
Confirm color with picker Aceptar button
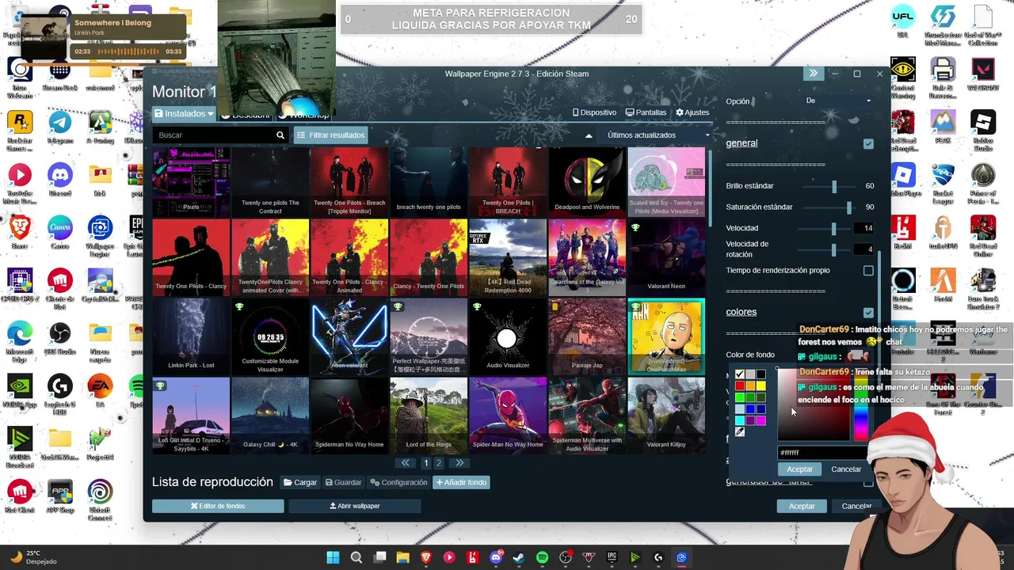click(x=799, y=469)
